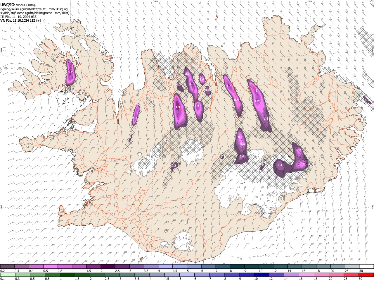Click the '15W' longitude label
The height and width of the screenshot is (281, 374).
click(x=310, y=1)
